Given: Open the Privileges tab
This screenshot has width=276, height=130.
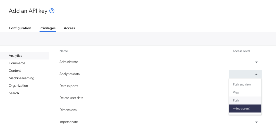Looking at the screenshot, I should [x=47, y=28].
